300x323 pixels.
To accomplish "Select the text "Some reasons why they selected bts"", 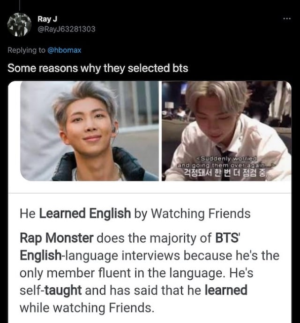I will click(98, 68).
